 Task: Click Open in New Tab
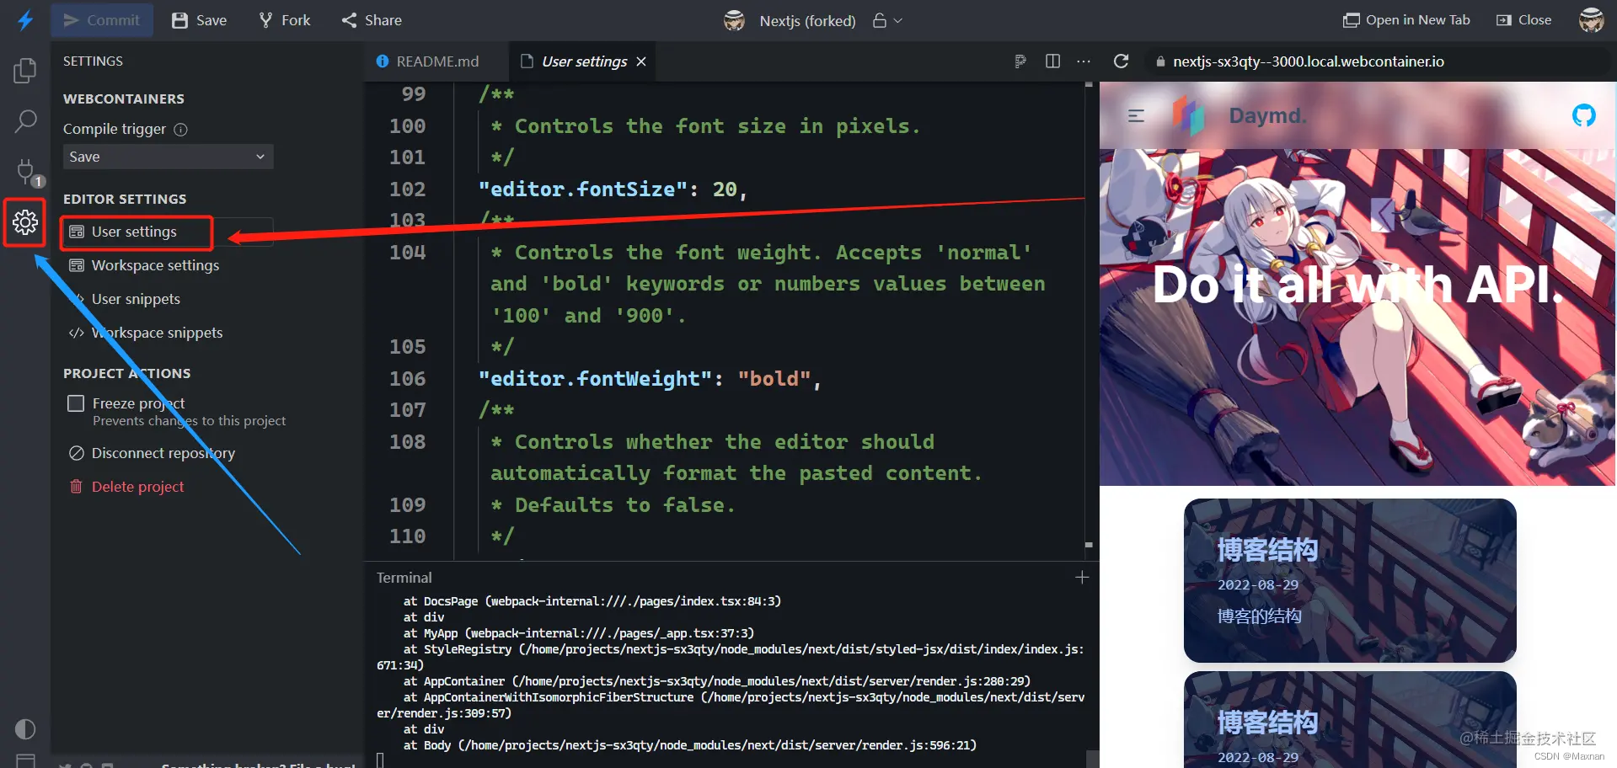pyautogui.click(x=1406, y=20)
